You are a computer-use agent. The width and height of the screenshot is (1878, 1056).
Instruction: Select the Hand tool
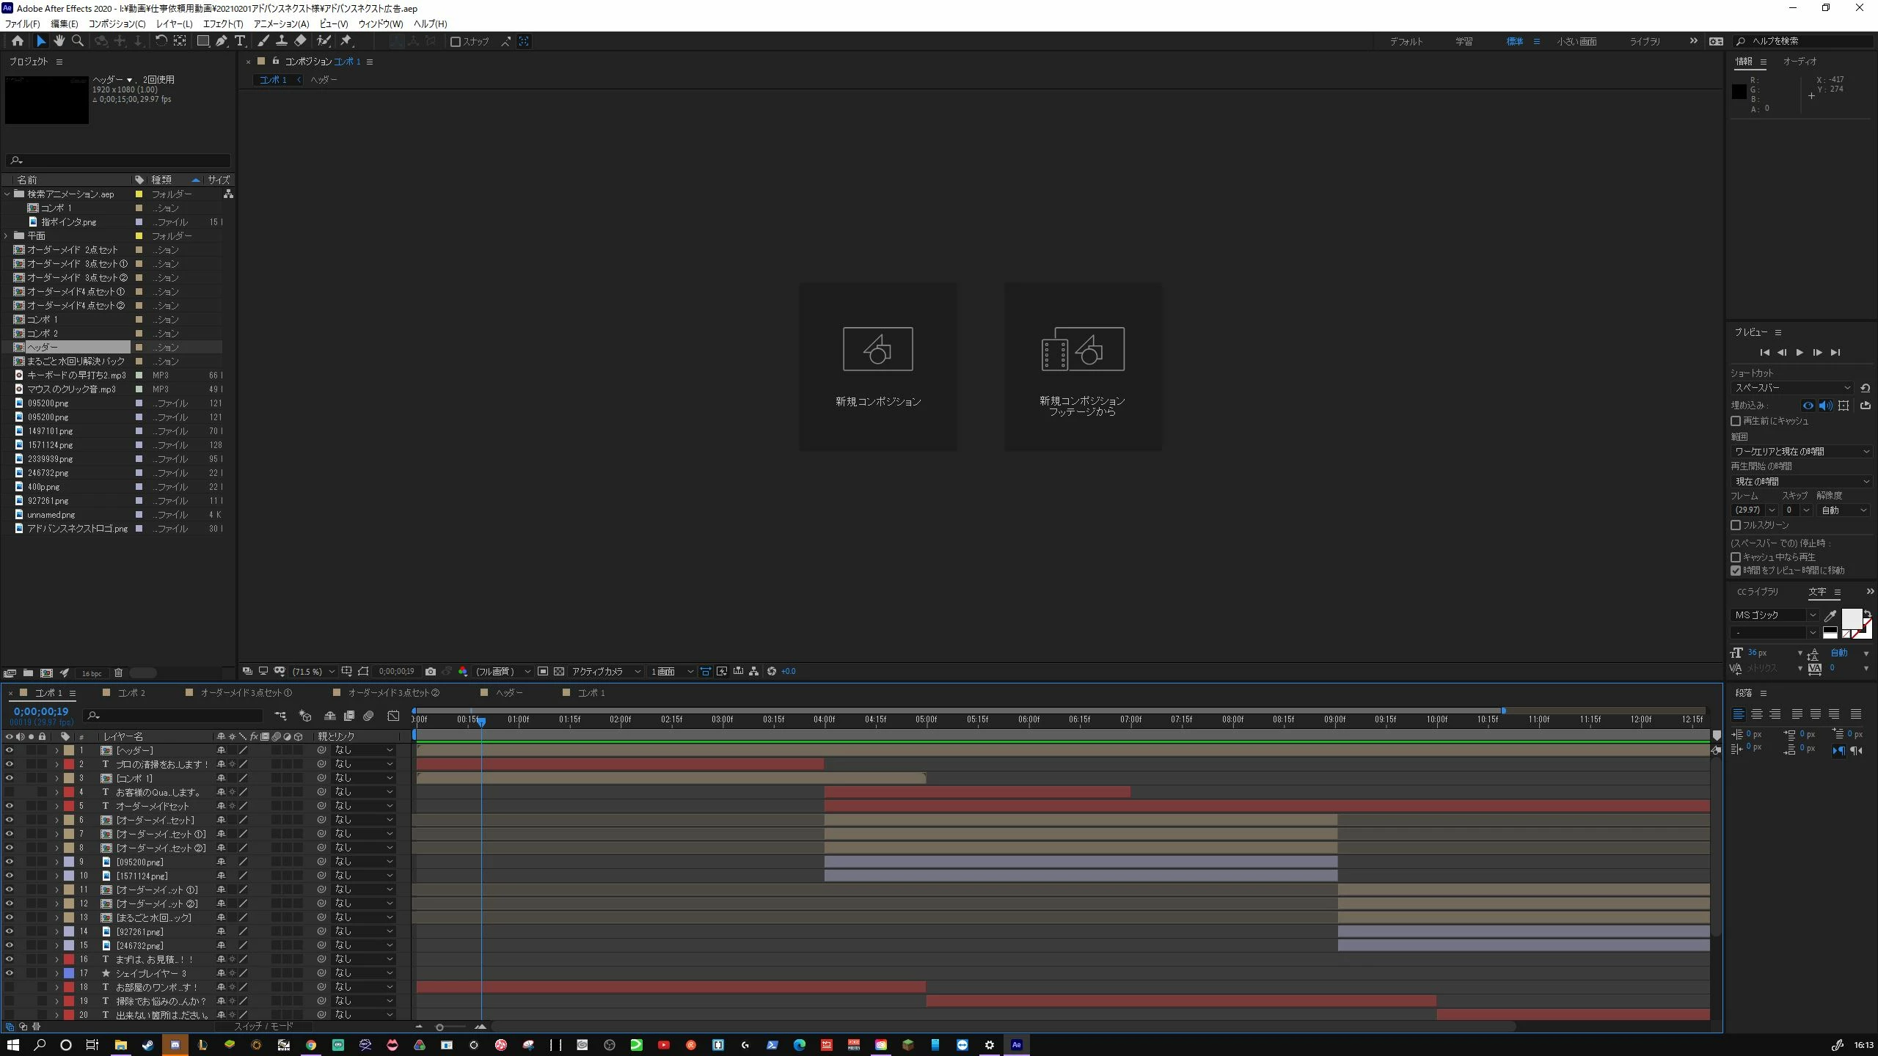(59, 41)
